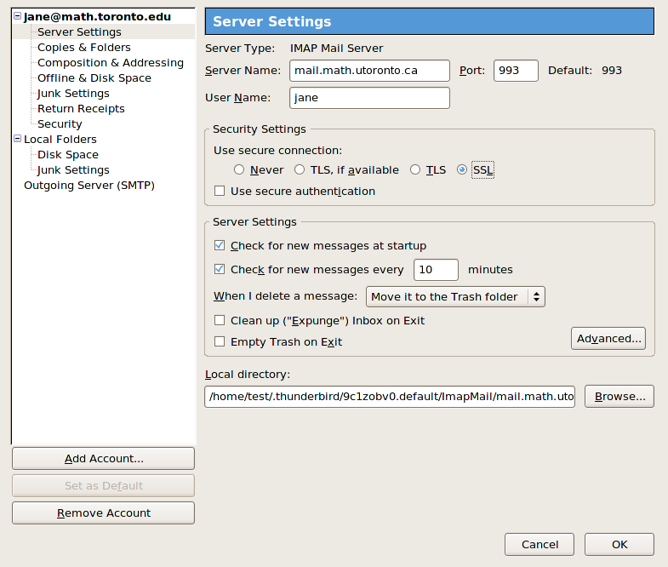Open Copies & Folders settings
668x567 pixels.
84,48
